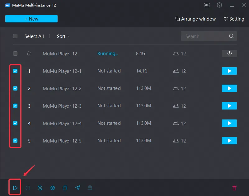Check the MuMu Player 12 checkbox

point(15,54)
